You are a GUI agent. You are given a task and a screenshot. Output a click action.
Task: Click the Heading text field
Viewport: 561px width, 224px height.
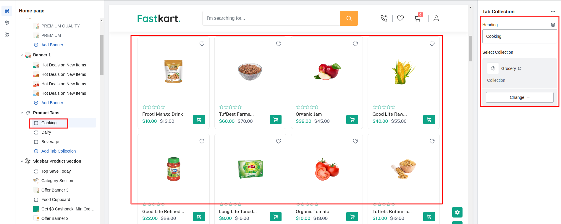tap(519, 36)
